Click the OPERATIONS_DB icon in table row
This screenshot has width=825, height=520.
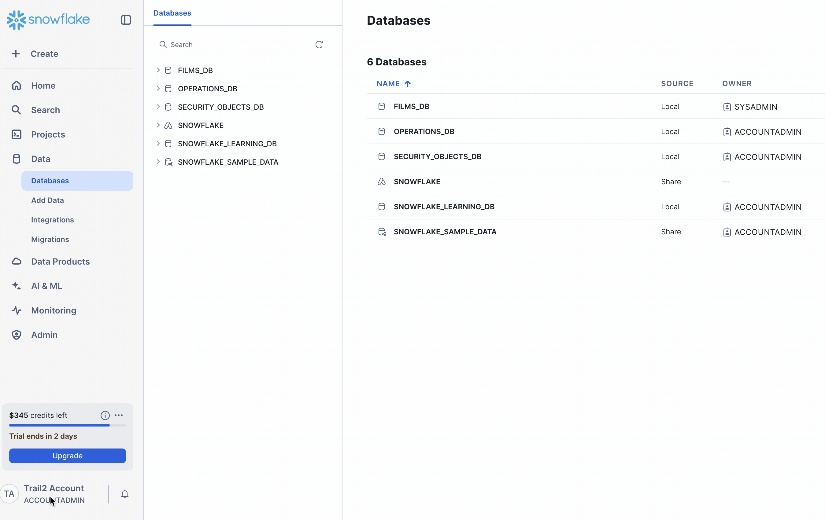point(382,131)
